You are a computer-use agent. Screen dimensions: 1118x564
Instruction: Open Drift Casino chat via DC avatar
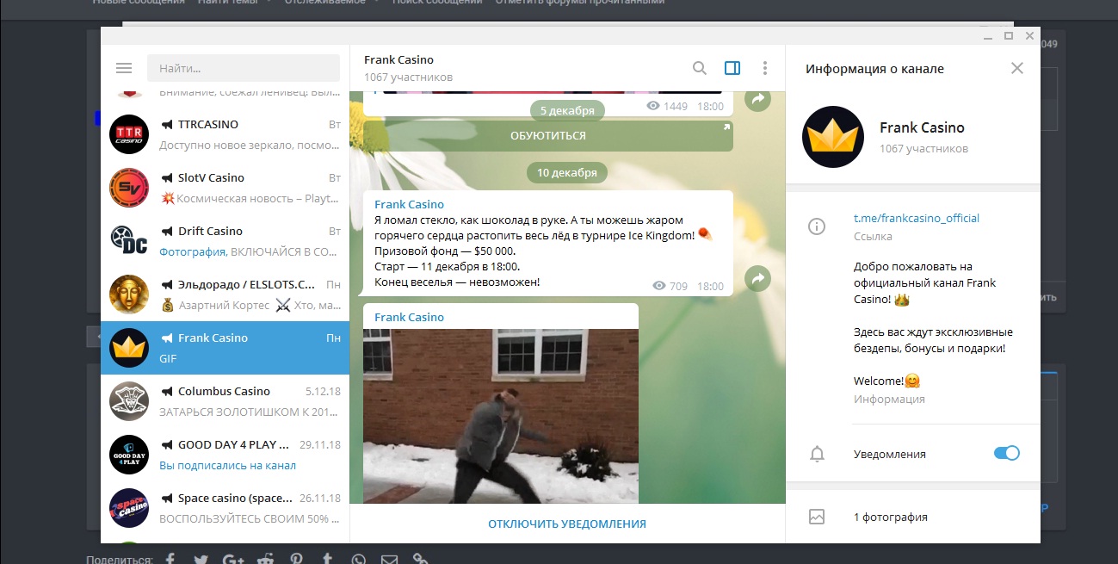click(x=130, y=240)
